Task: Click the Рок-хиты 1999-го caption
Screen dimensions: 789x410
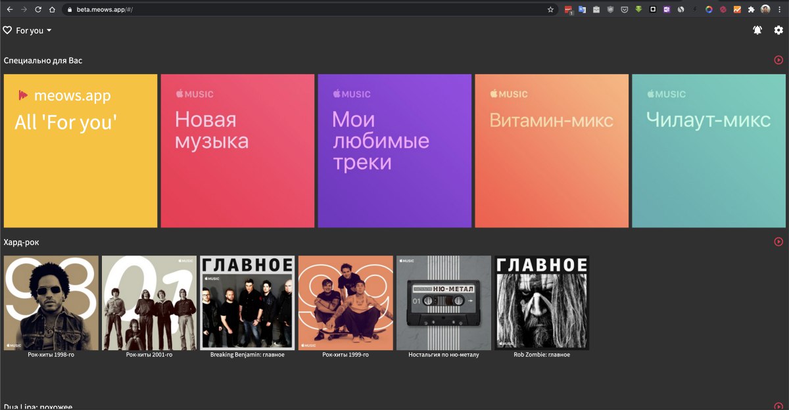Action: click(x=346, y=355)
